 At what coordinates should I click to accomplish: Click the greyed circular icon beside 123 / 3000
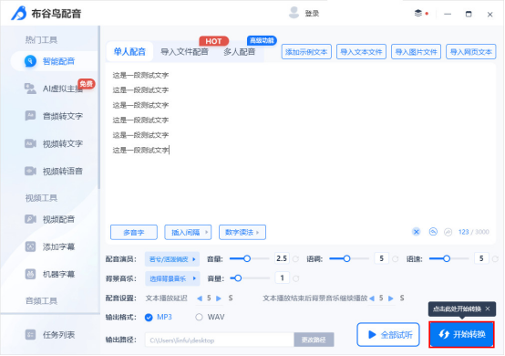[448, 232]
